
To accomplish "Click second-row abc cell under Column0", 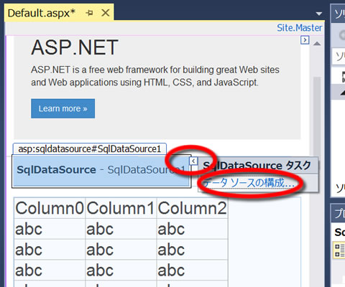I will [50, 250].
